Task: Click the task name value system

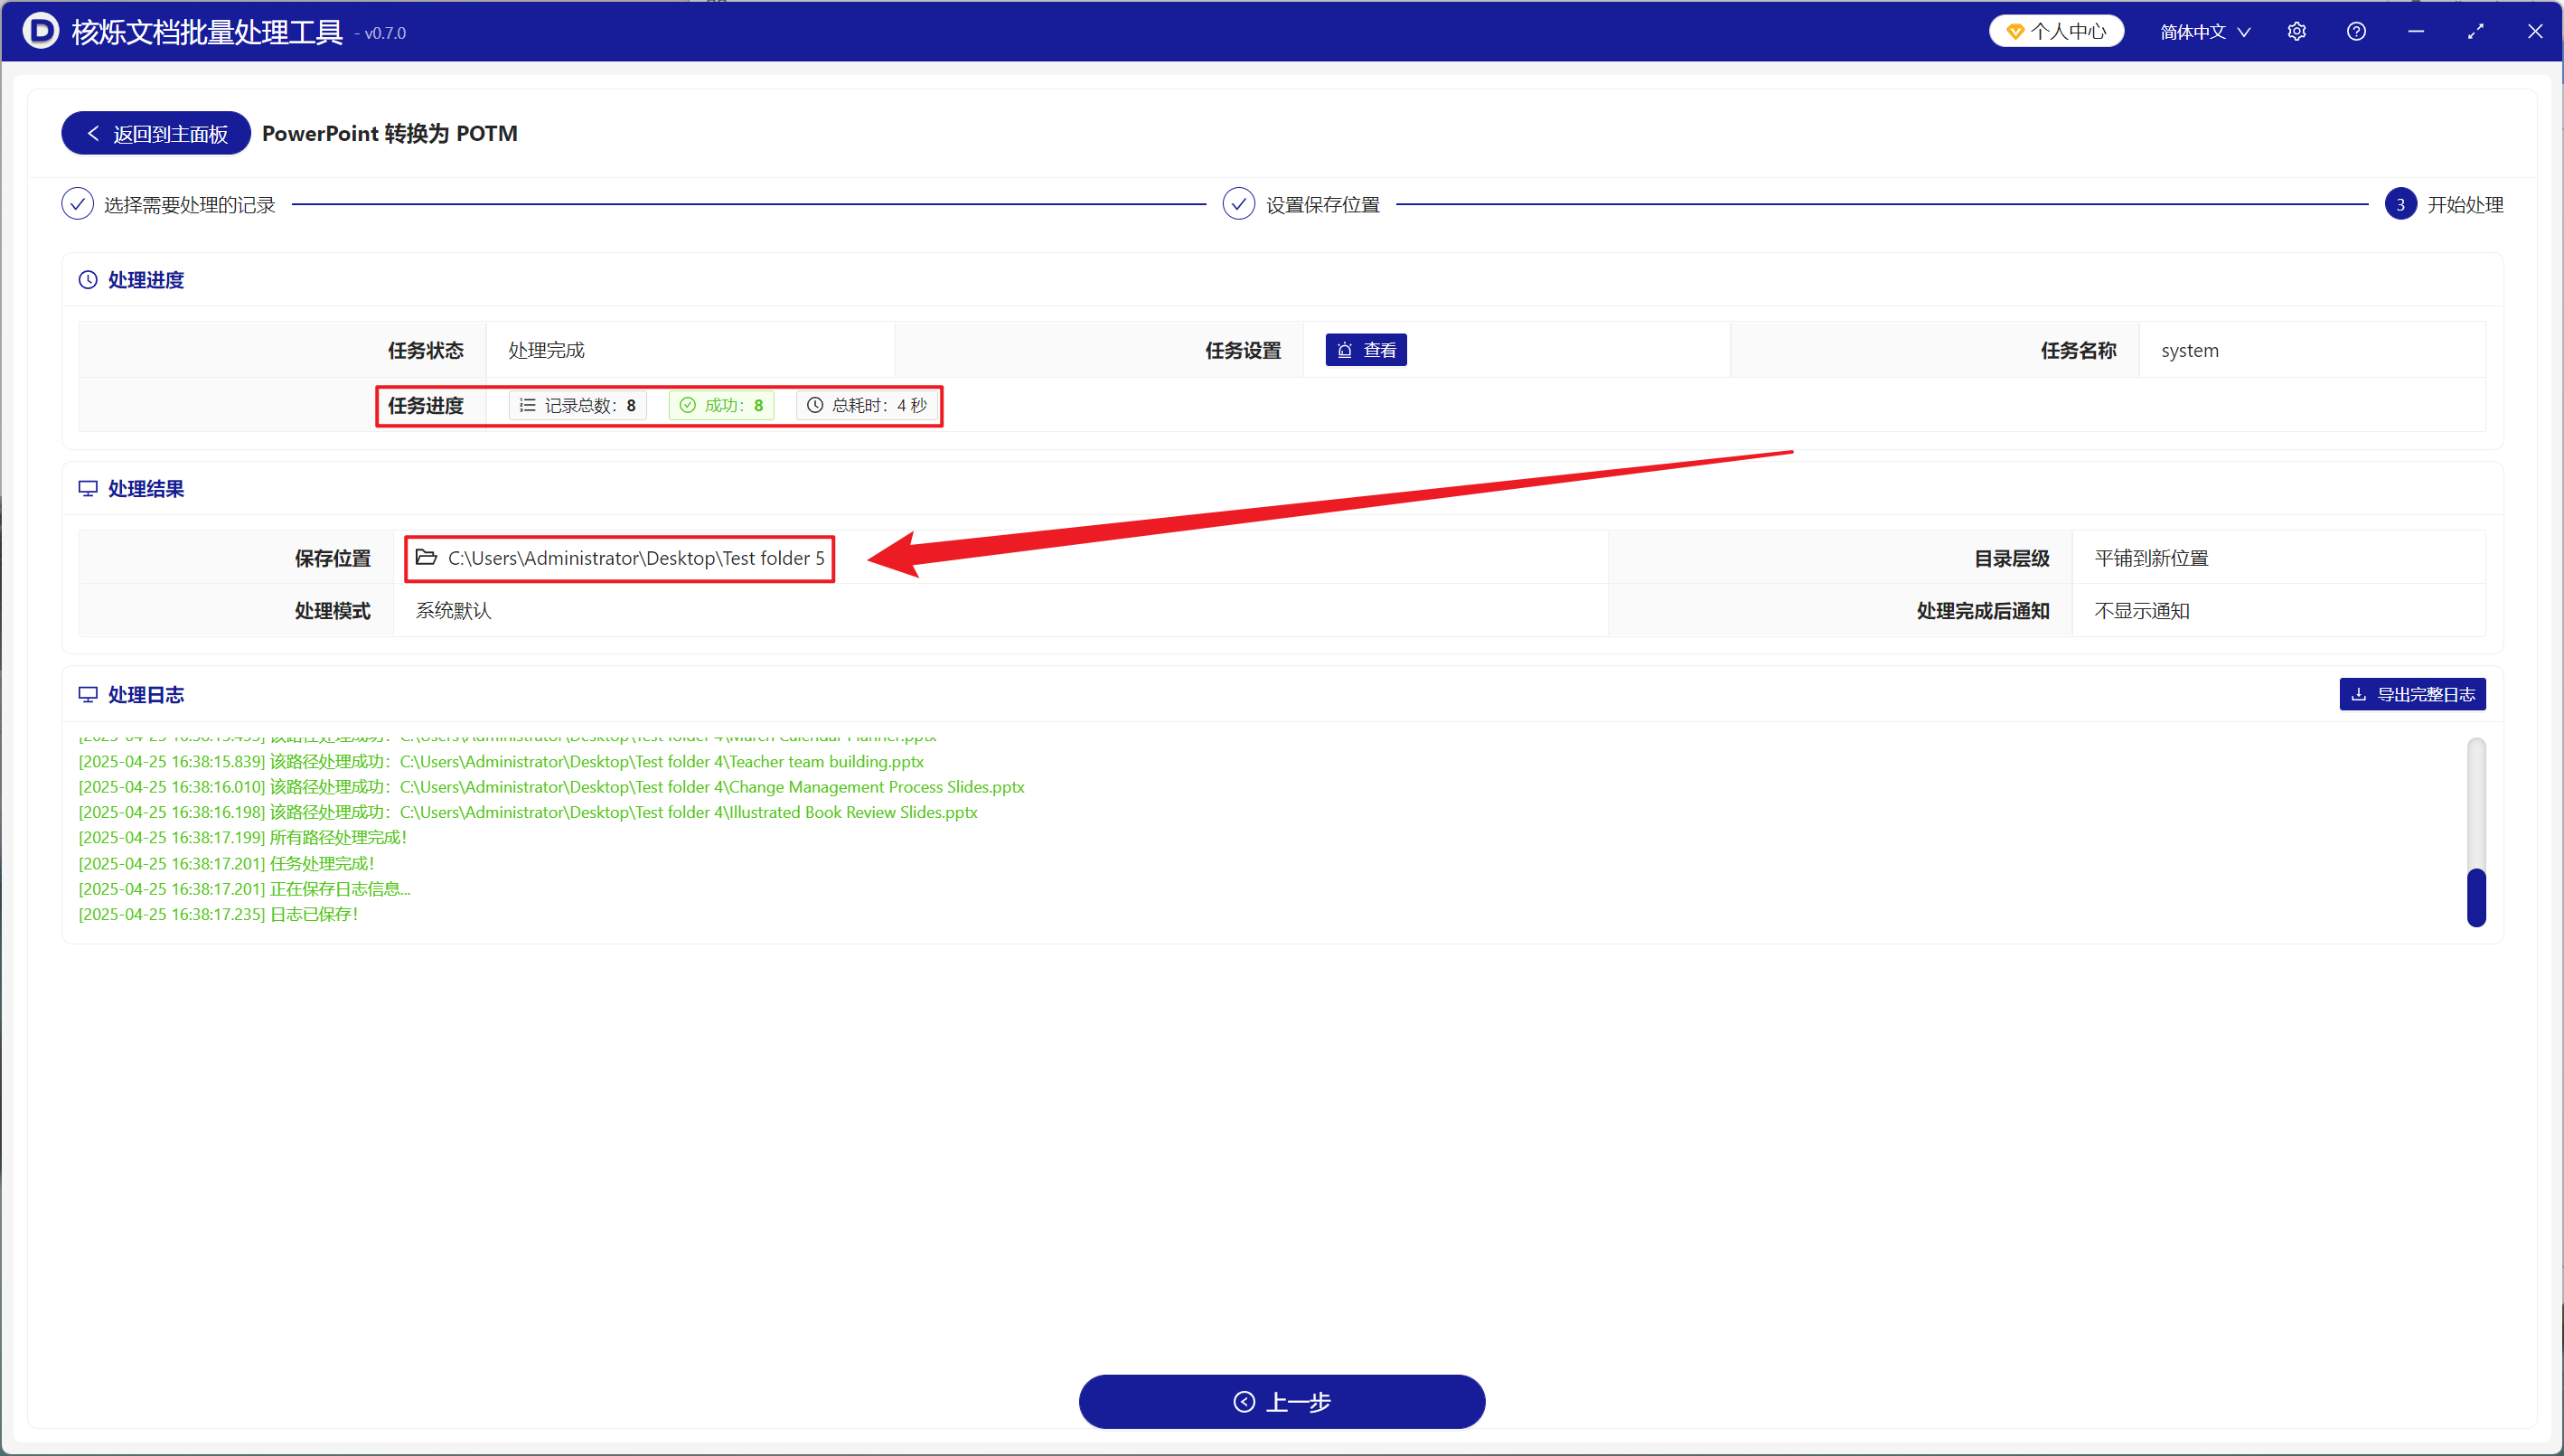Action: [2190, 350]
